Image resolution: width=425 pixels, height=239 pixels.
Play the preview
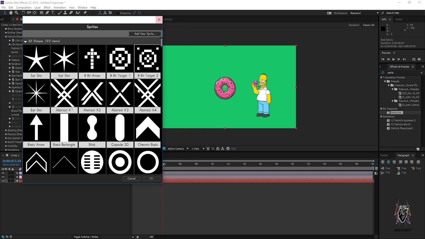click(x=393, y=59)
